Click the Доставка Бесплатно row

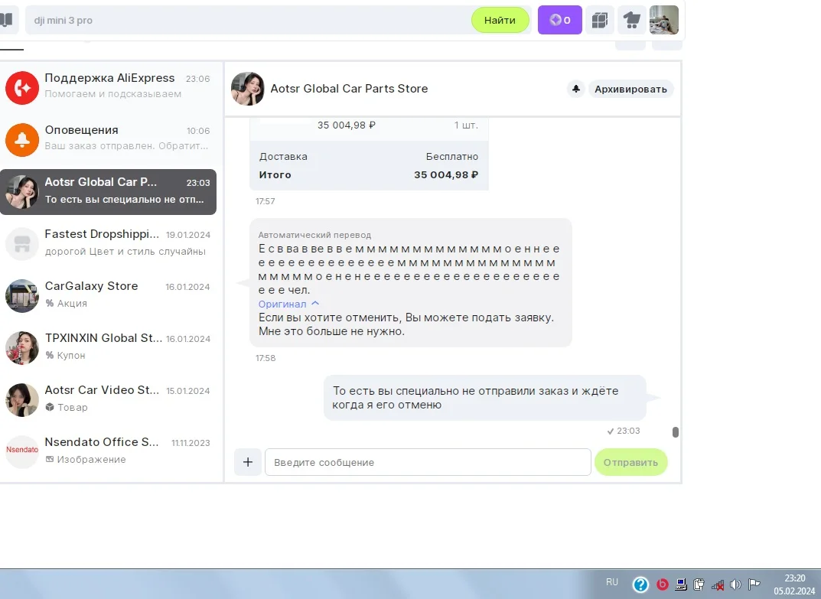click(x=369, y=157)
